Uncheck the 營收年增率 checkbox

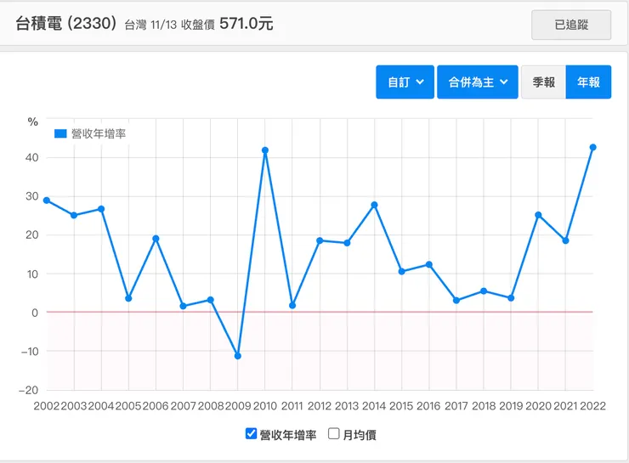pyautogui.click(x=251, y=433)
